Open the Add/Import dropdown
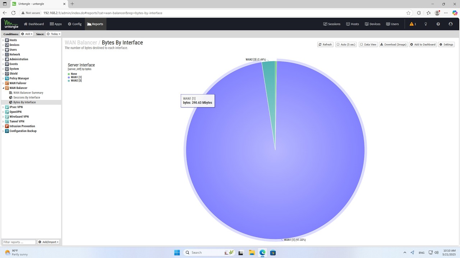This screenshot has height=258, width=460. coord(49,242)
